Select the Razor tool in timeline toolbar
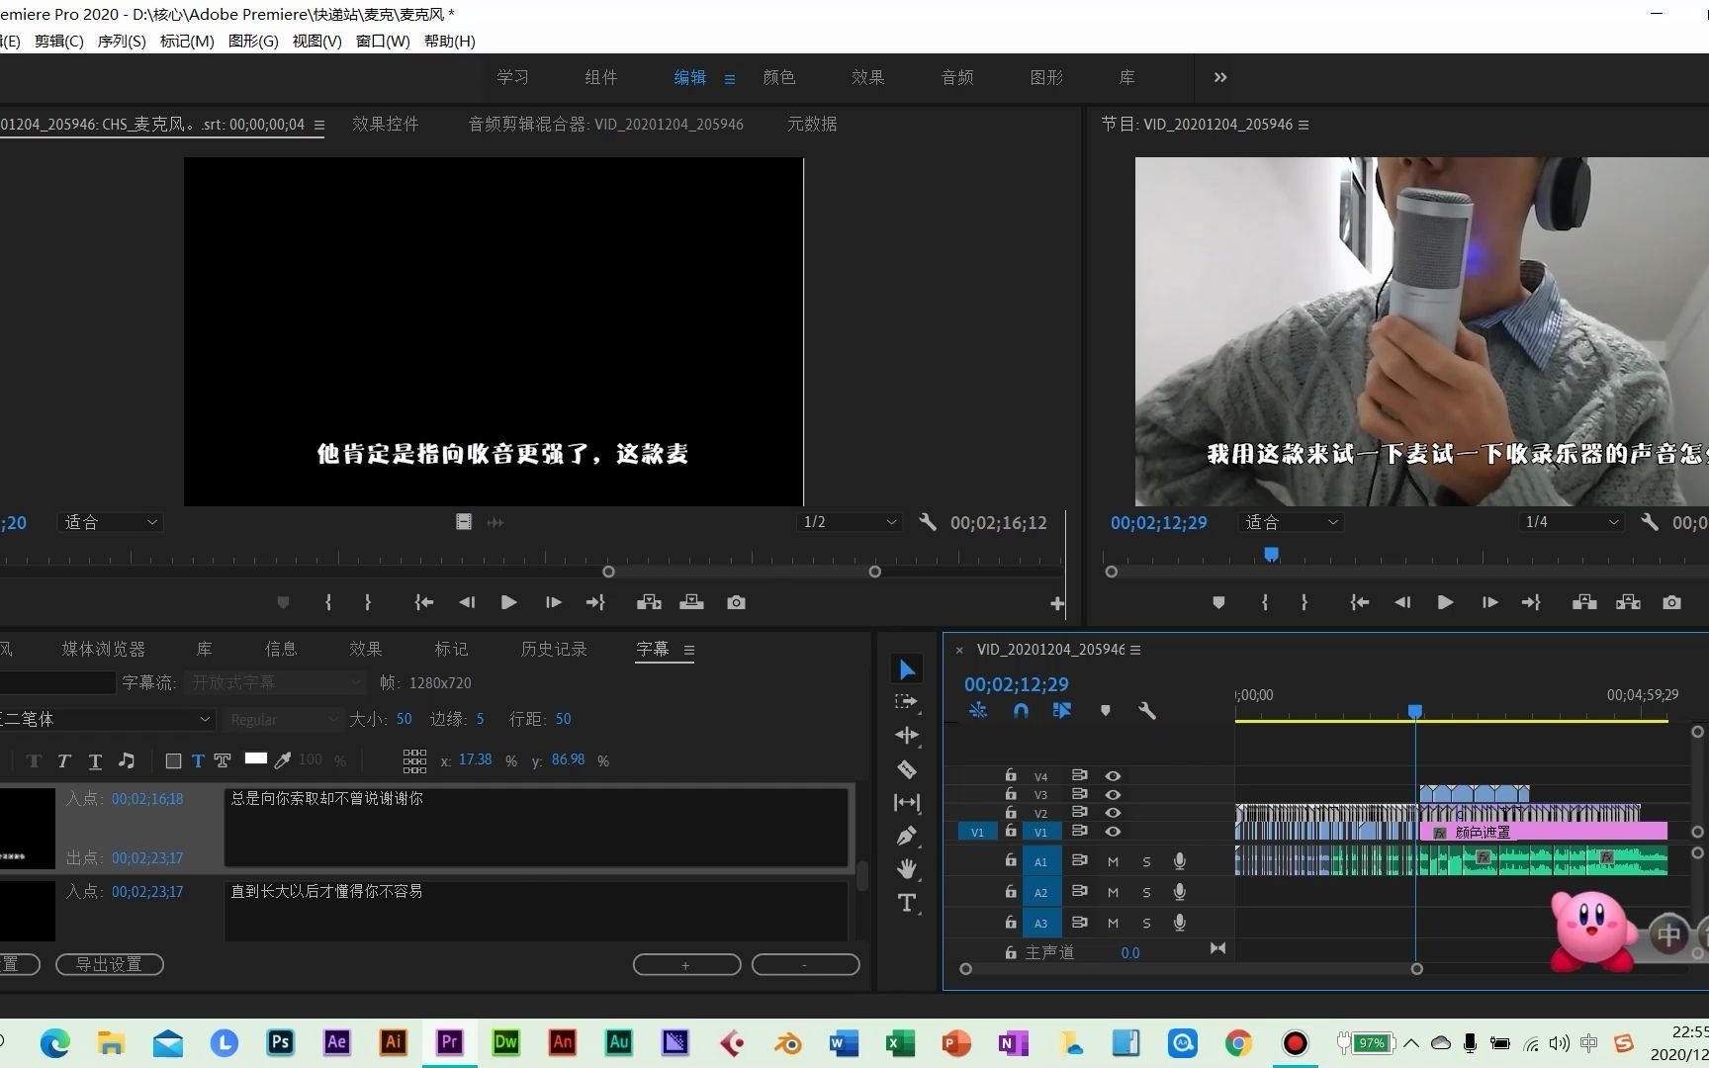1709x1068 pixels. pyautogui.click(x=907, y=769)
